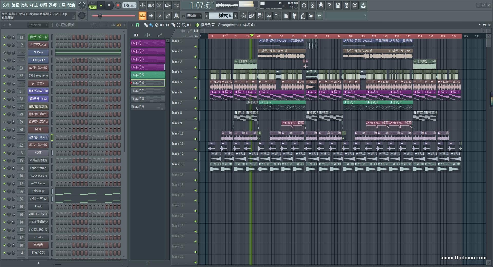Open pattern selector arrow left of 样式 6
Viewport: 493px width, 267px height.
click(x=207, y=16)
